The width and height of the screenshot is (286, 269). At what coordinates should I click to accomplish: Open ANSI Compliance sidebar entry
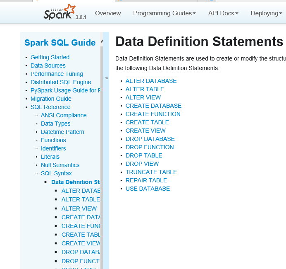coord(64,115)
